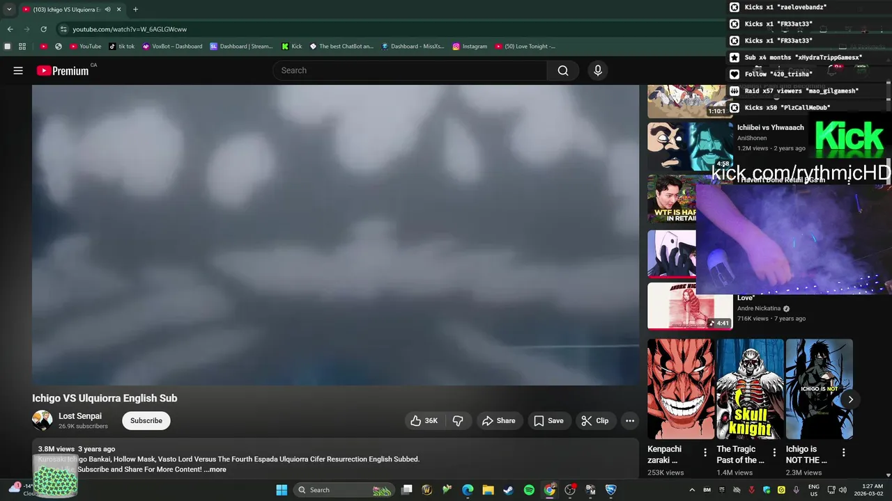
Task: Start voice search with microphone icon
Action: [x=597, y=70]
